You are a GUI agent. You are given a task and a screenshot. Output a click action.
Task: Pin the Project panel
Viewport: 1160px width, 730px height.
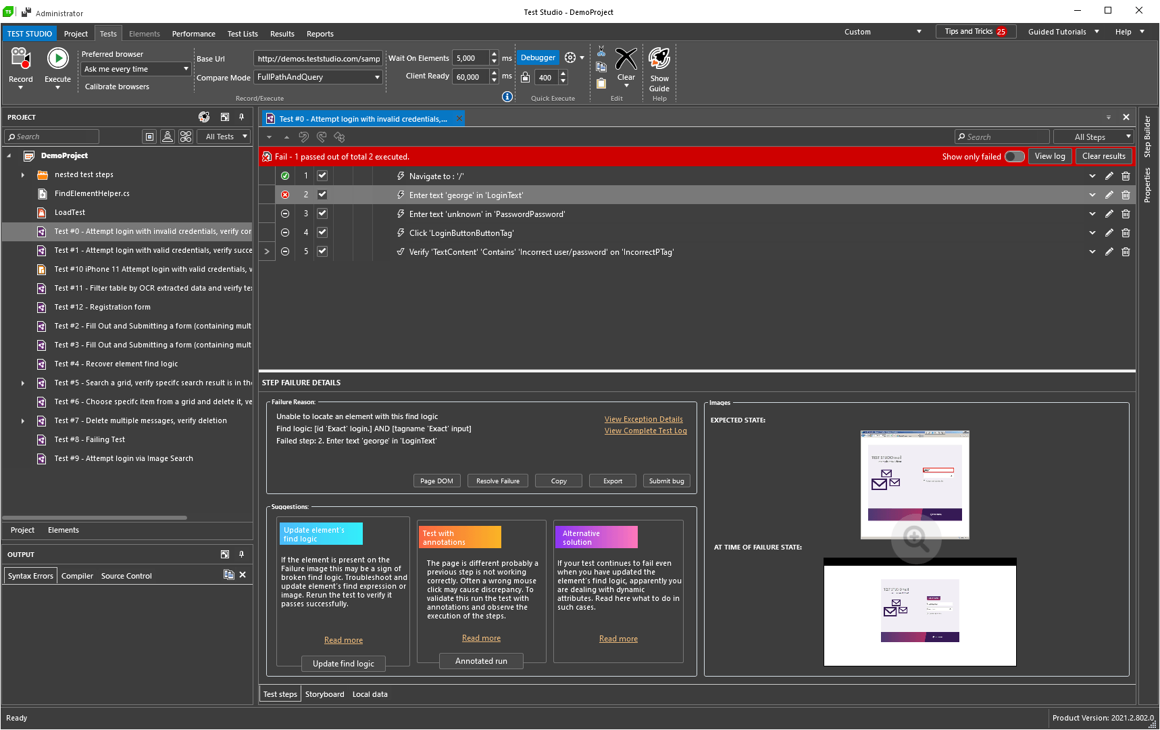[241, 117]
